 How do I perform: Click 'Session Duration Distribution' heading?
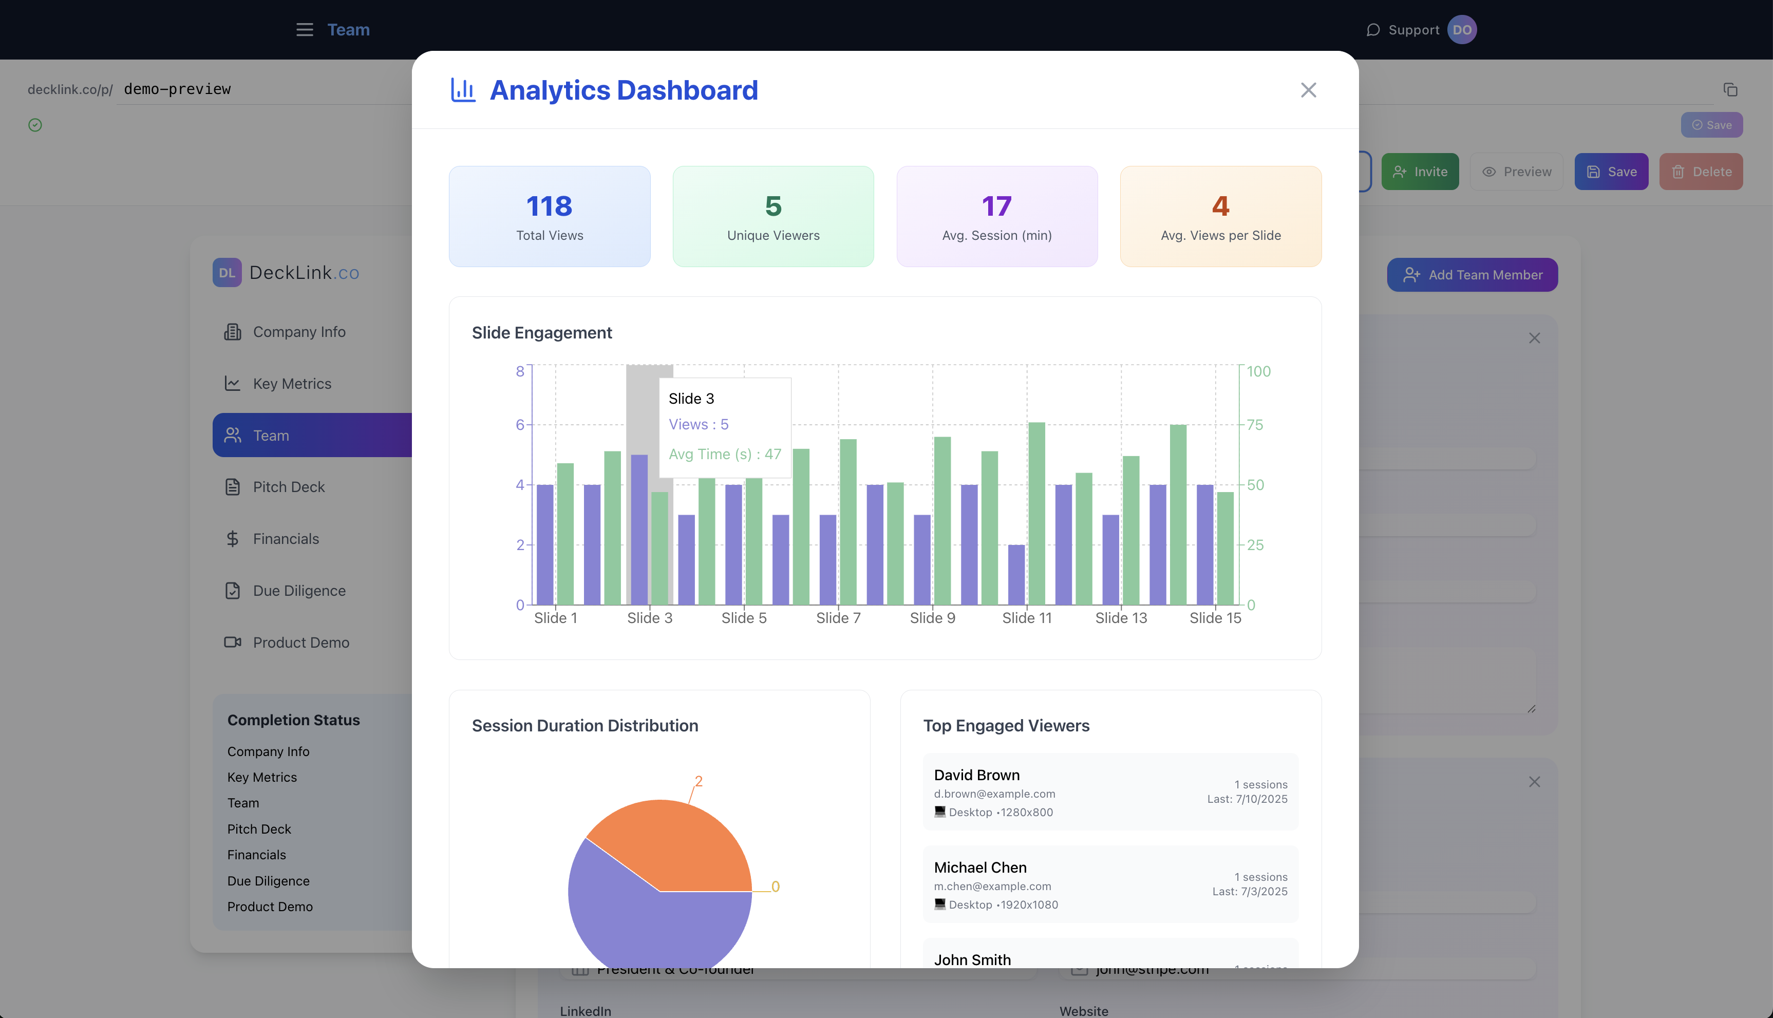[x=584, y=726]
